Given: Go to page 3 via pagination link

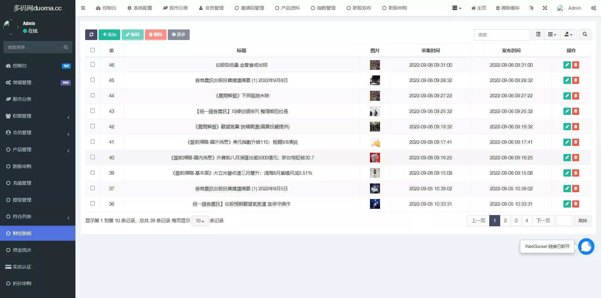Looking at the screenshot, I should [516, 220].
